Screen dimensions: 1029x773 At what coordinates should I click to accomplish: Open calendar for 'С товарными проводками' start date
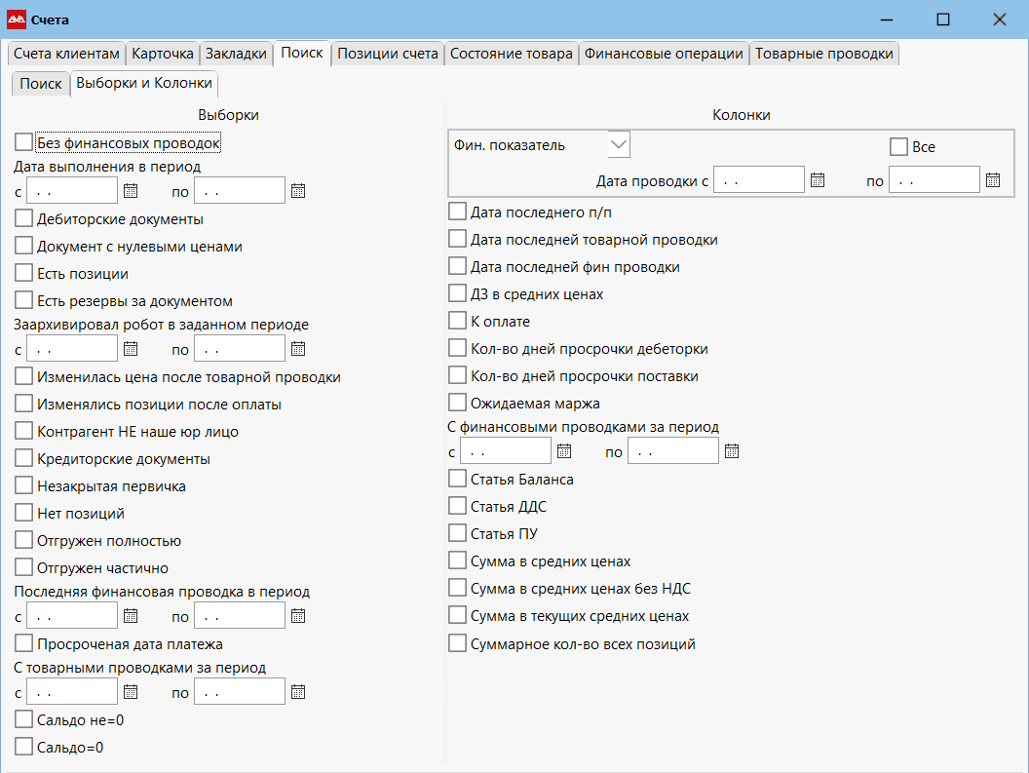click(x=131, y=691)
